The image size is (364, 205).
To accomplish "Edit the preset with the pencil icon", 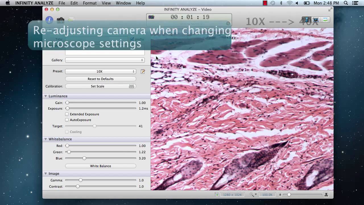I will click(x=143, y=71).
